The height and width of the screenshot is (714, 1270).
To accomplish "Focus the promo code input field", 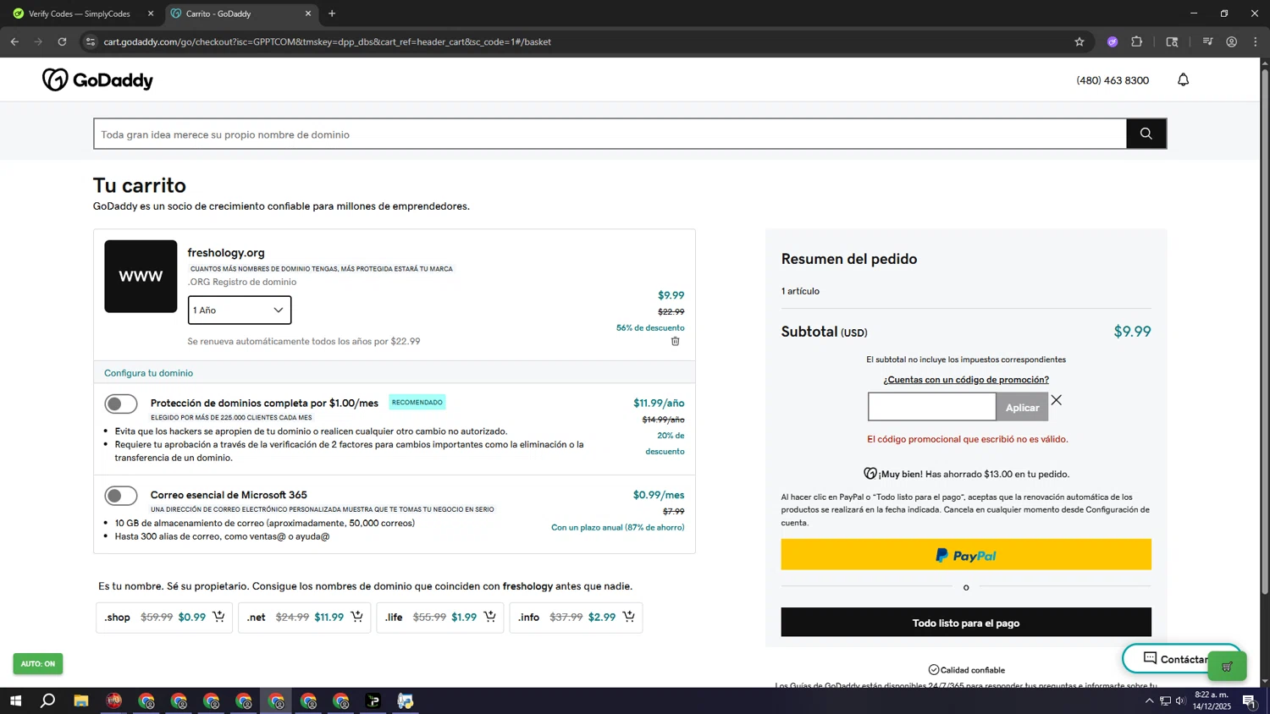I will (932, 407).
